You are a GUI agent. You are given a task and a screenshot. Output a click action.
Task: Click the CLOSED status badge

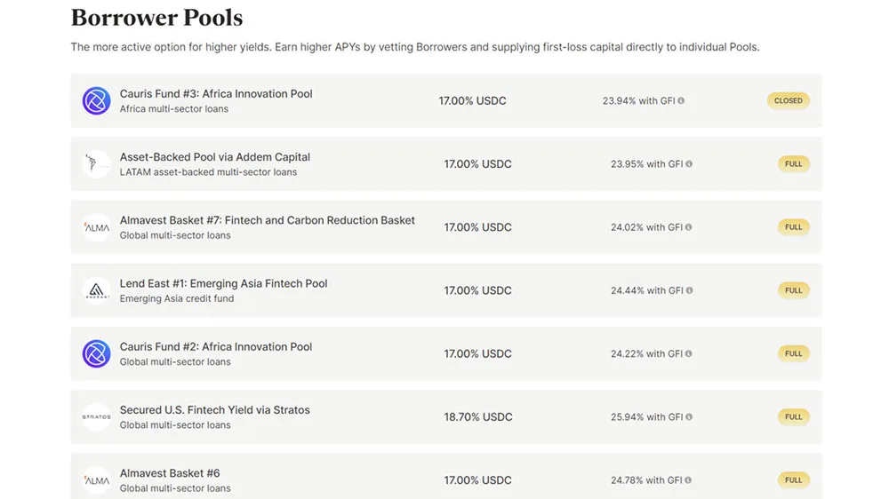[x=788, y=101]
